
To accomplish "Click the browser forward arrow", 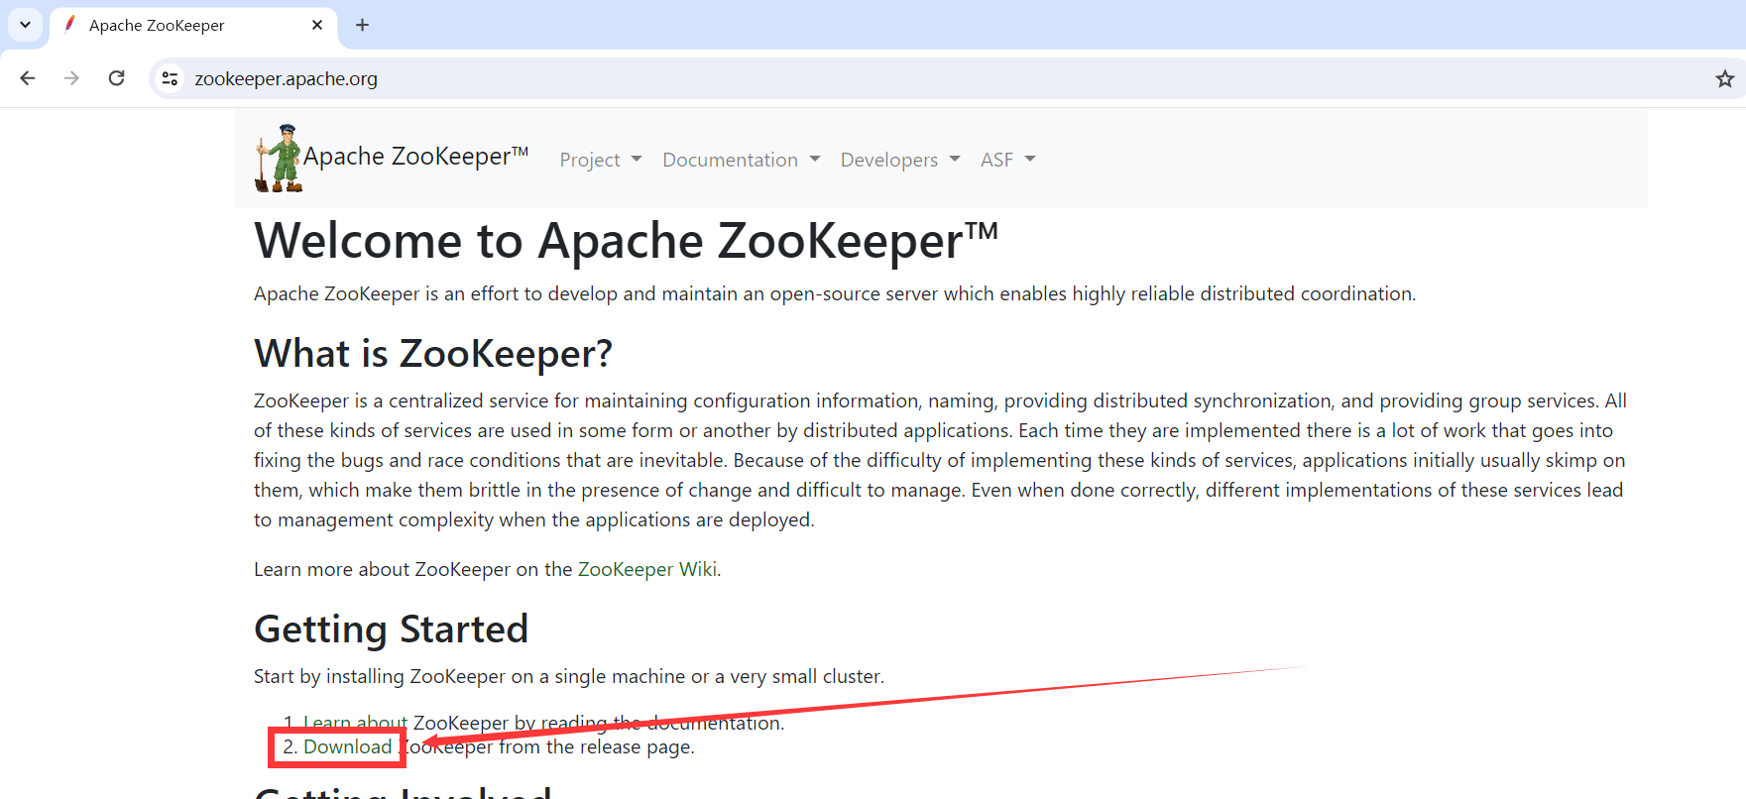I will (x=71, y=78).
